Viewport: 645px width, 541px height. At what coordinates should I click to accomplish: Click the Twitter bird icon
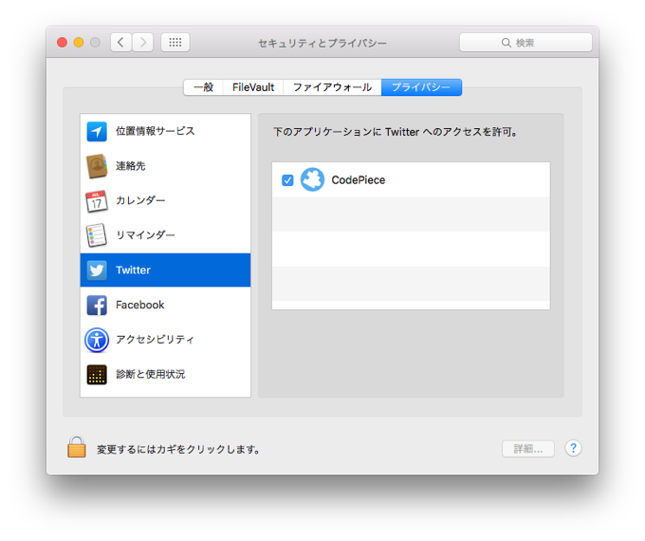(x=97, y=270)
